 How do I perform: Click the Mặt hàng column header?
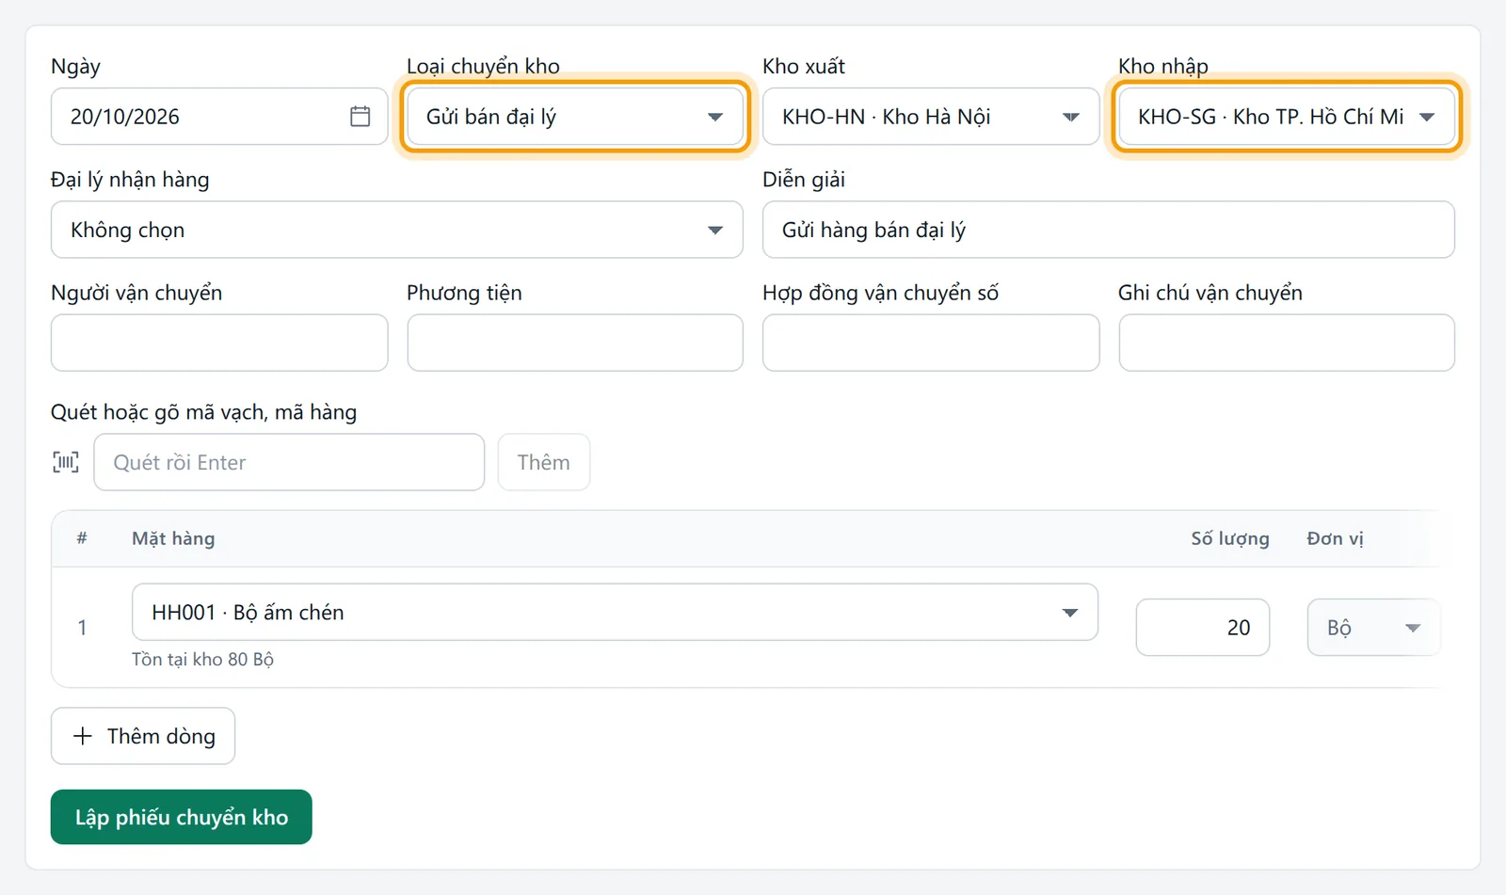(x=173, y=538)
